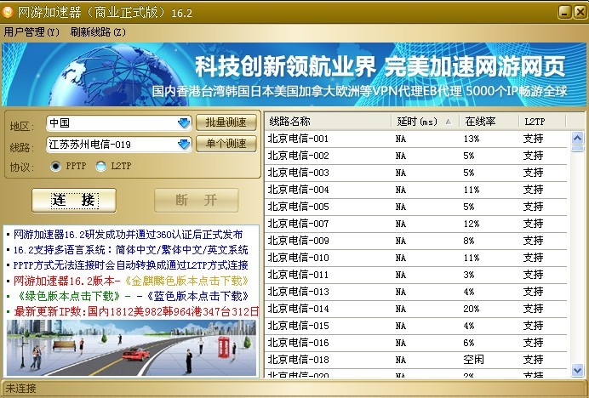The image size is (589, 398).
Task: Select the L2TP protocol radio button
Action: (100, 166)
